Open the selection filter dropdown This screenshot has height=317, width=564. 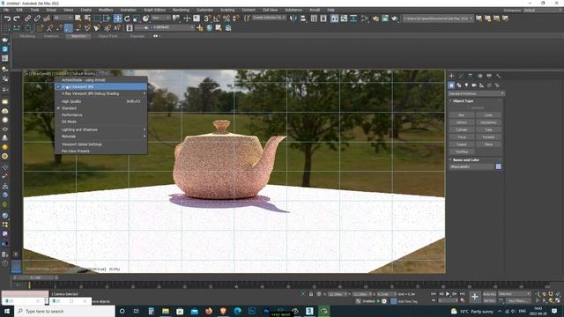coord(63,18)
